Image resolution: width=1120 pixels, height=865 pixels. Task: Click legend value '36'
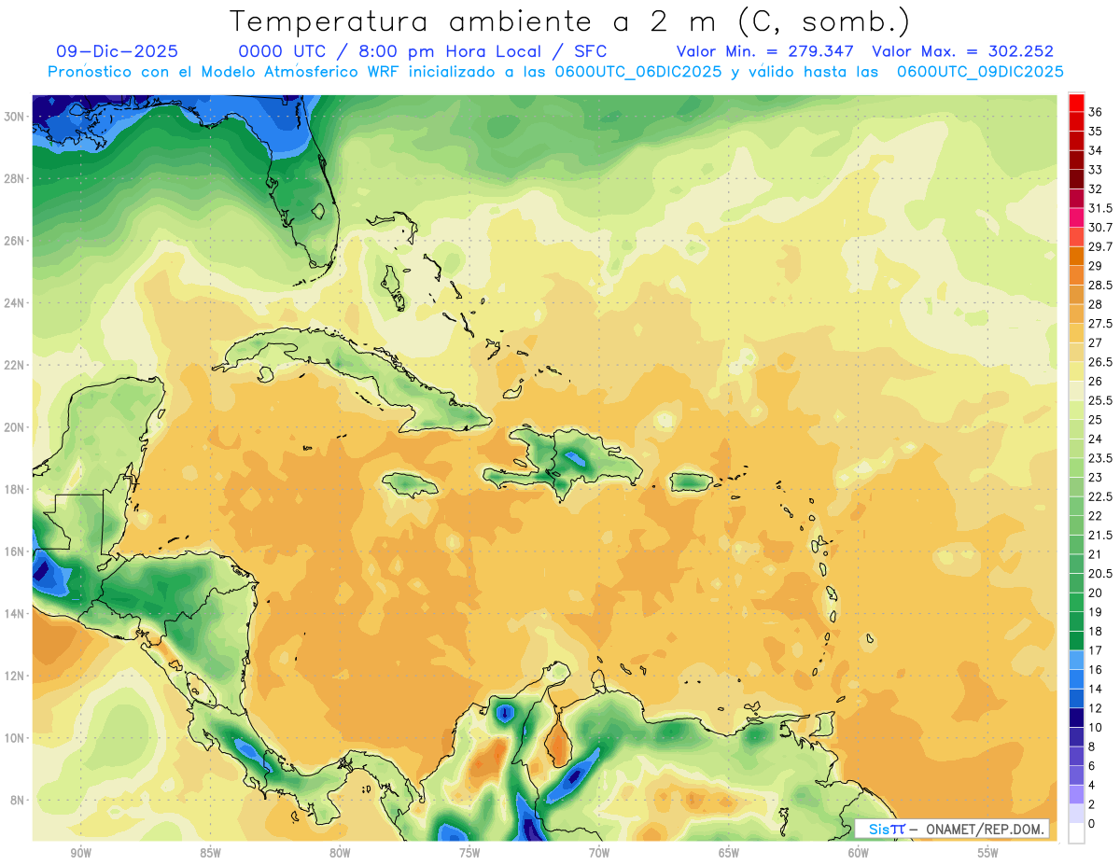[1095, 112]
